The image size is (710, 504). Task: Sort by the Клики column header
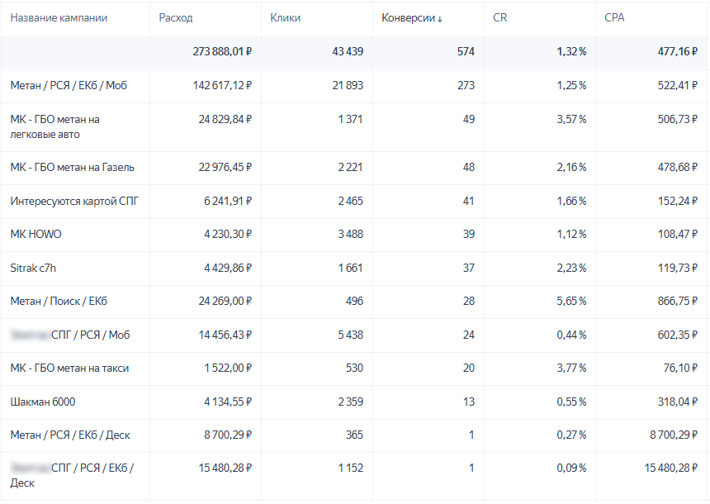285,18
